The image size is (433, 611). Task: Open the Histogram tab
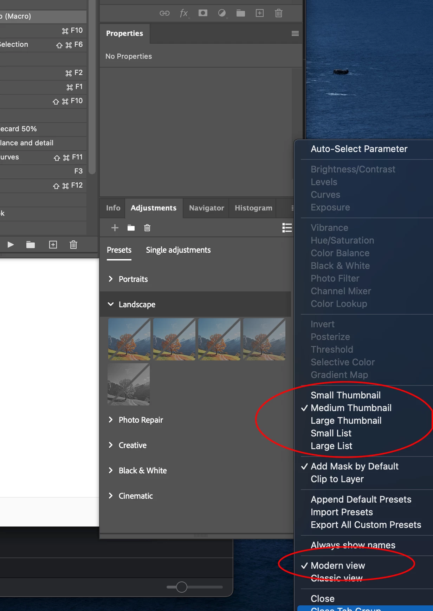[x=253, y=208]
